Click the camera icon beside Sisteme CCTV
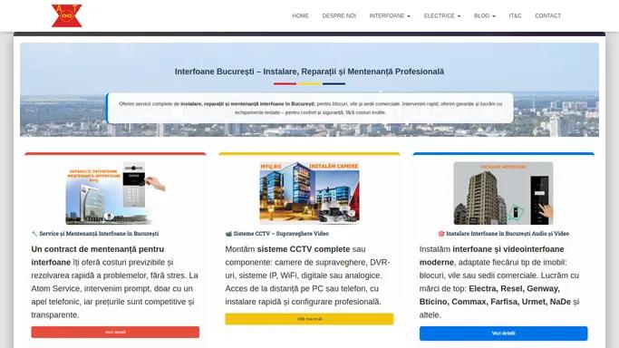This screenshot has height=348, width=619. click(x=228, y=234)
